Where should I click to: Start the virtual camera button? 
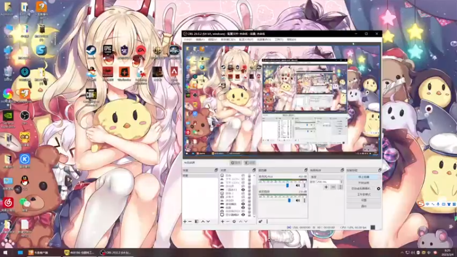[361, 188]
